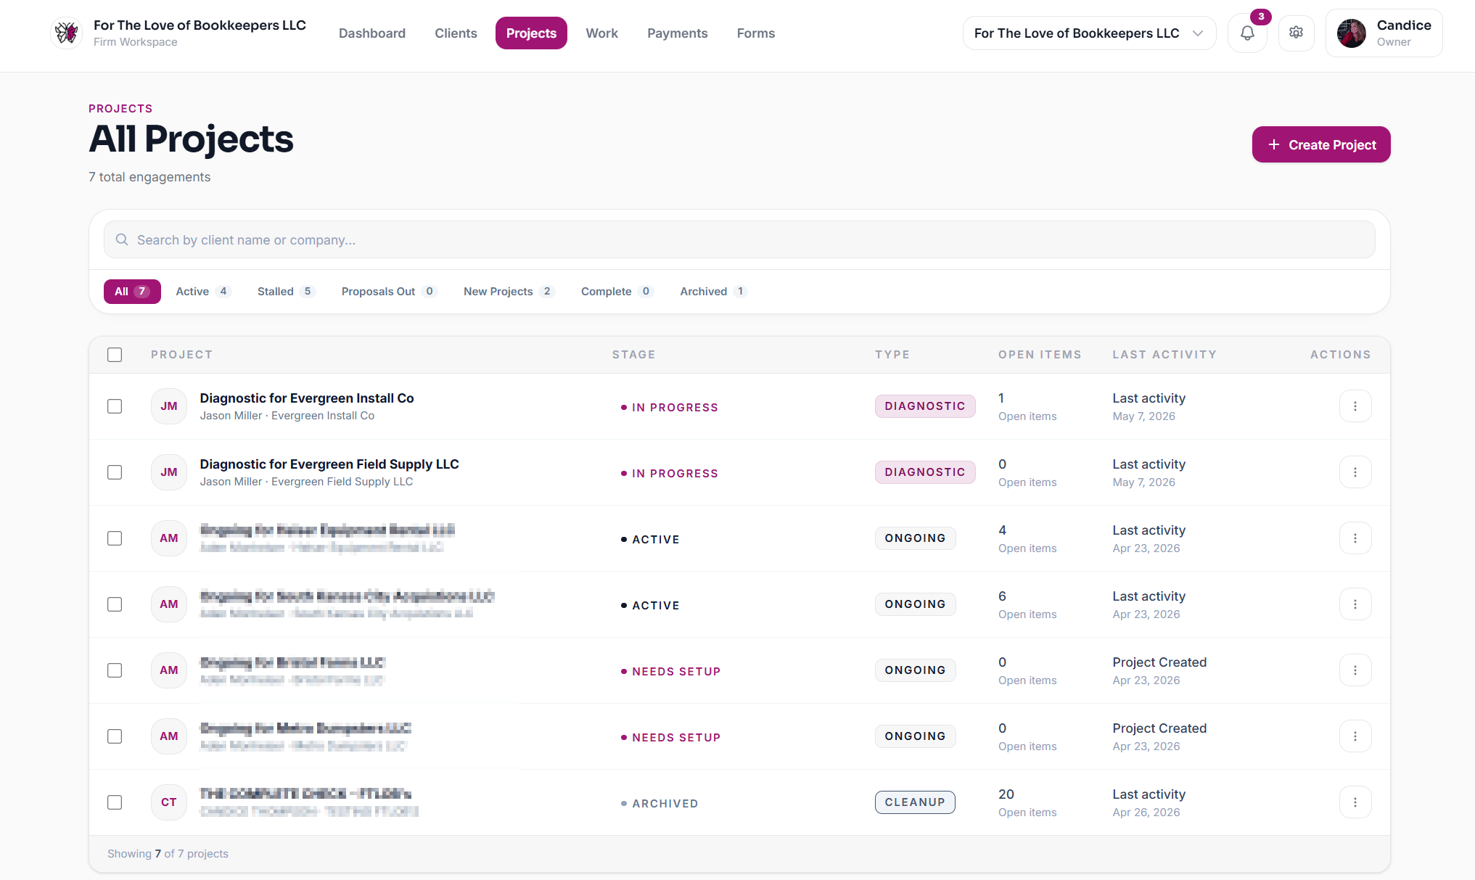The image size is (1475, 880).
Task: Click AM avatar on row with 6 open items
Action: 169,604
